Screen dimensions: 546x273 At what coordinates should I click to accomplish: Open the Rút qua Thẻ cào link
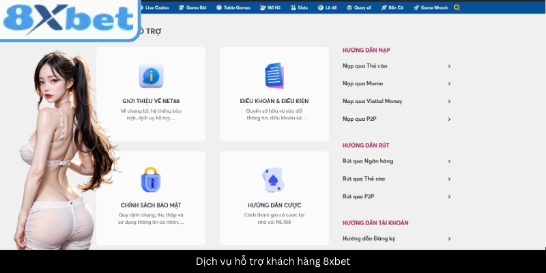(x=364, y=179)
